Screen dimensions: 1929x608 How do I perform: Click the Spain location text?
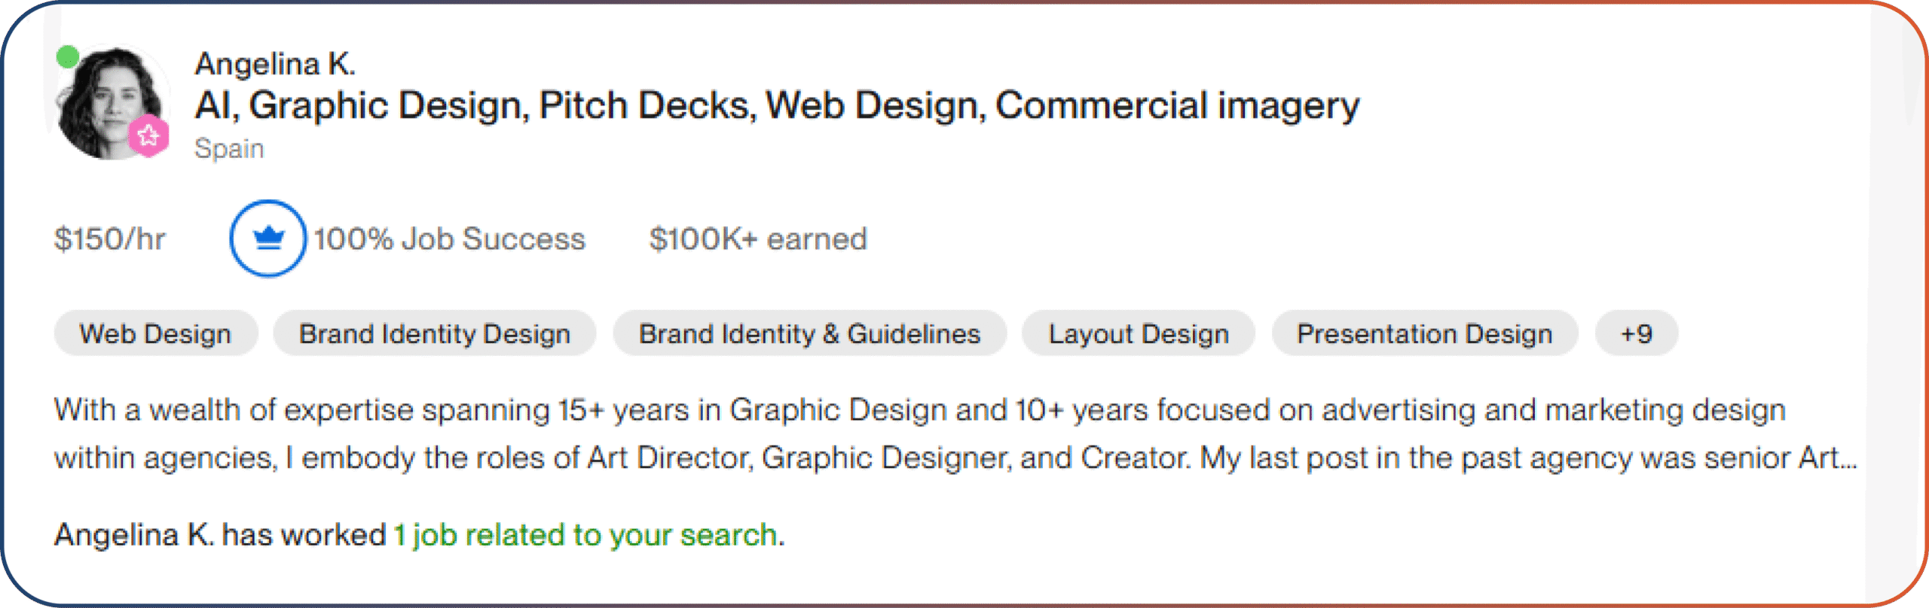point(229,148)
